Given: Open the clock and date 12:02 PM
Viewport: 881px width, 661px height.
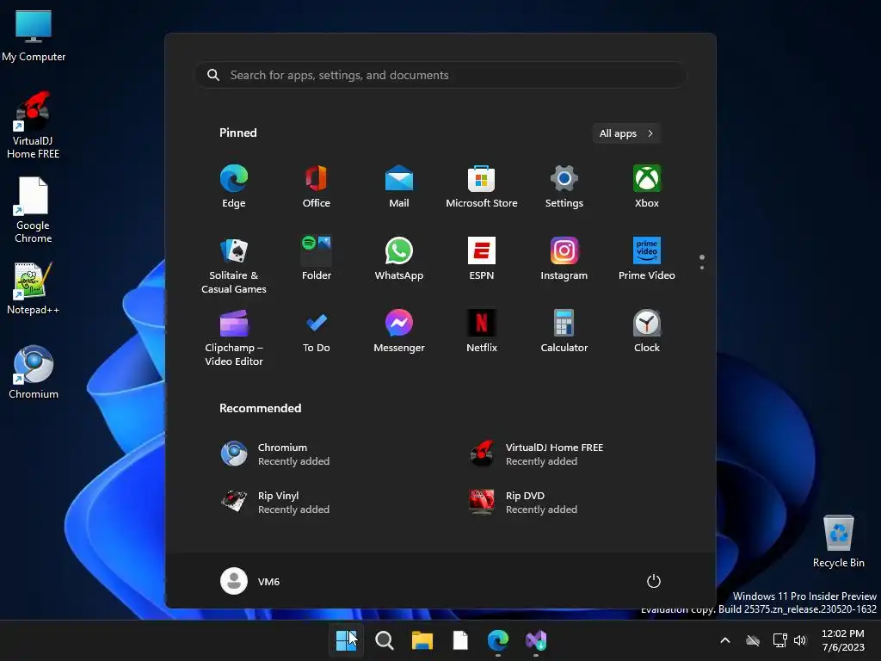Looking at the screenshot, I should click(x=843, y=640).
